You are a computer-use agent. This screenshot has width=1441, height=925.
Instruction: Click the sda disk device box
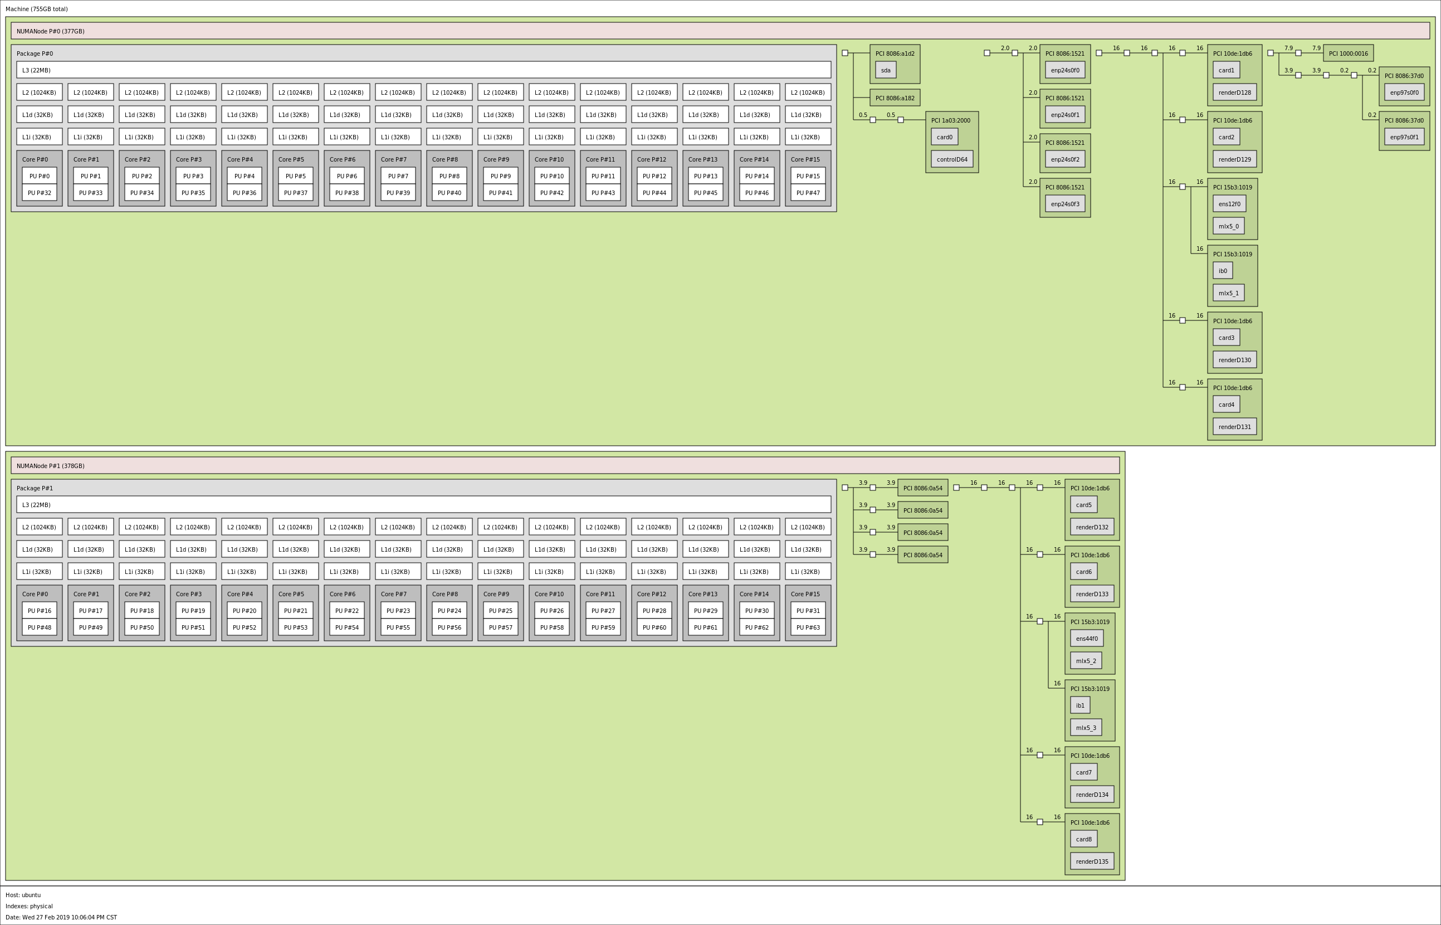[x=886, y=70]
